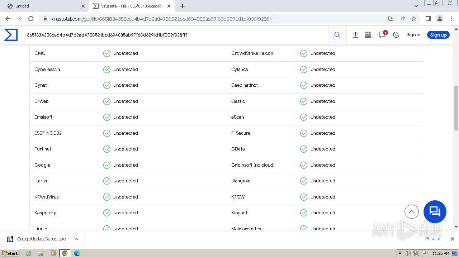The width and height of the screenshot is (459, 258).
Task: Close the Untitled tab
Action: tap(83, 6)
